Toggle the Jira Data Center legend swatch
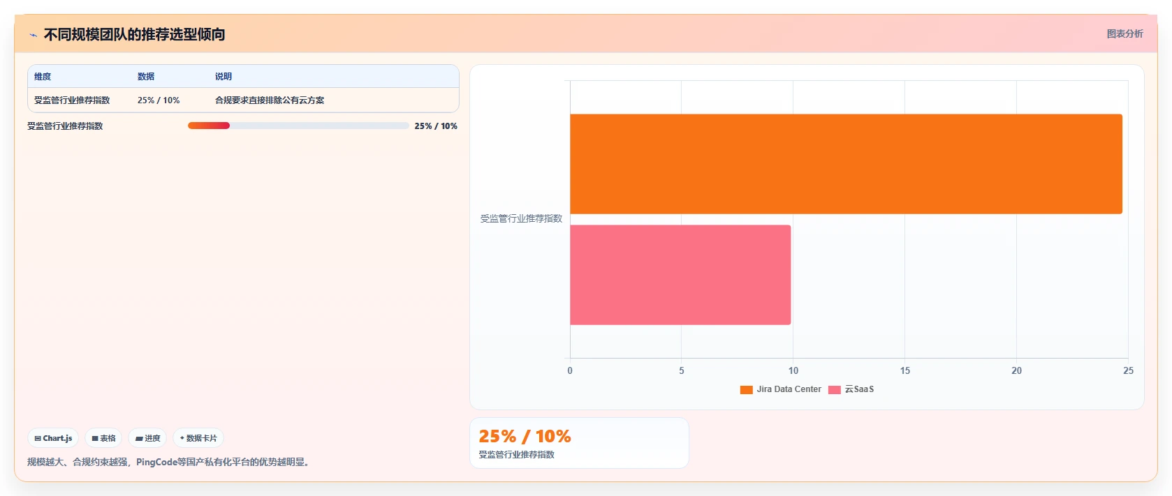Viewport: 1172px width, 496px height. pos(747,390)
